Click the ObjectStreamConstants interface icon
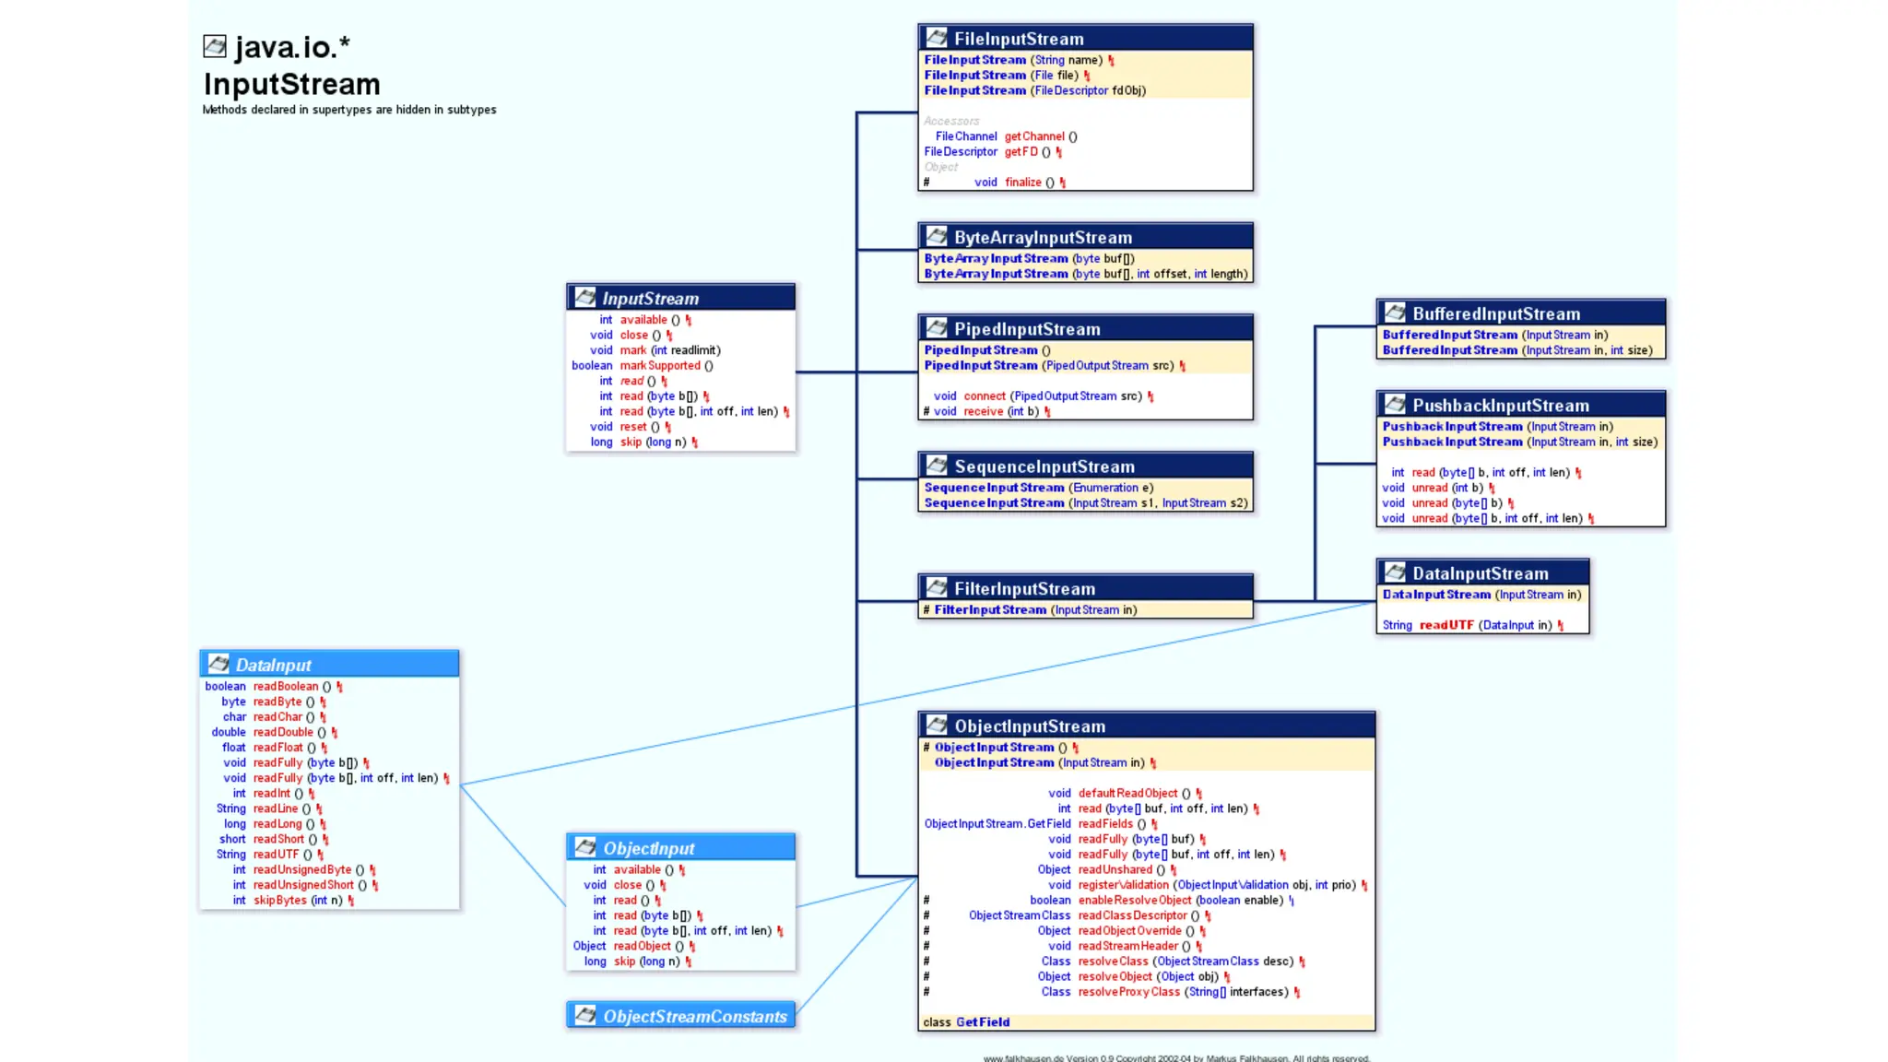This screenshot has height=1062, width=1888. 585,1015
